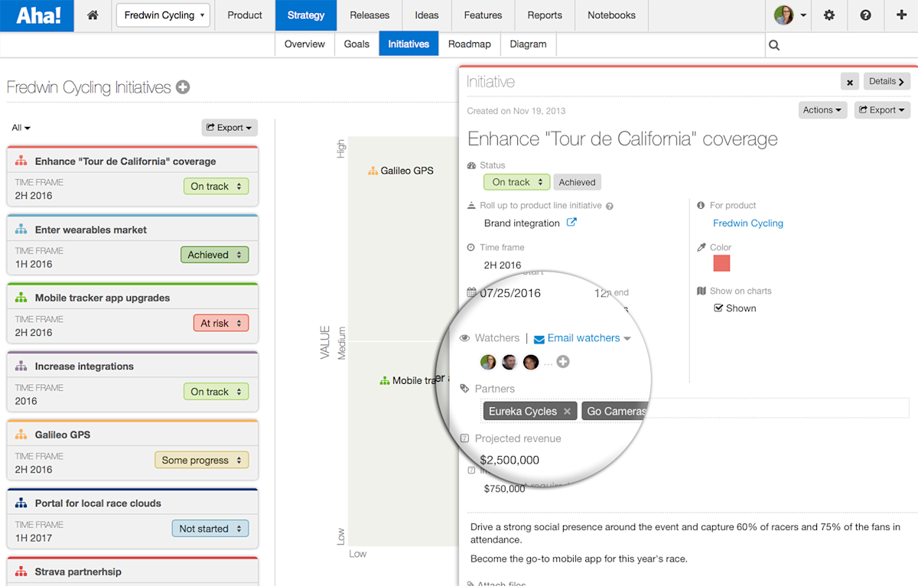918x586 pixels.
Task: Remove the Eureka Cycles tag
Action: tap(567, 412)
